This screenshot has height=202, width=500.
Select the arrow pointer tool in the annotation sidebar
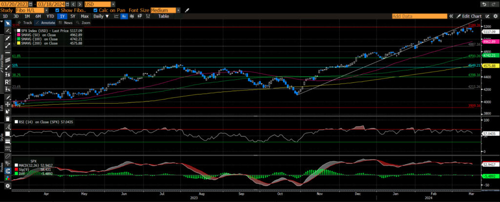tap(7, 23)
